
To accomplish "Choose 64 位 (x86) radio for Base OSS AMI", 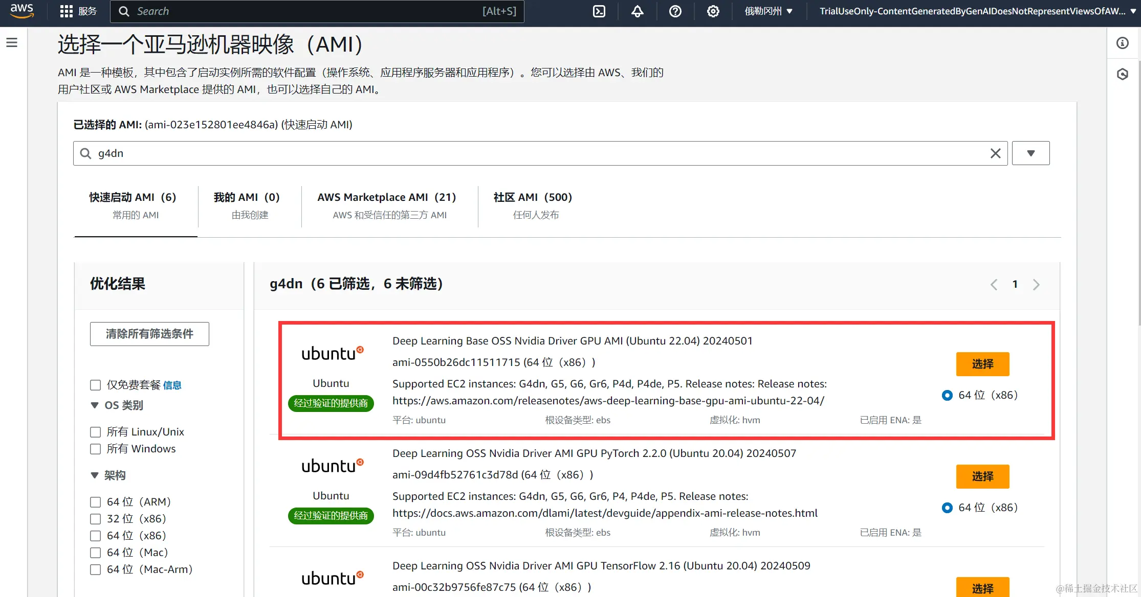I will (948, 395).
